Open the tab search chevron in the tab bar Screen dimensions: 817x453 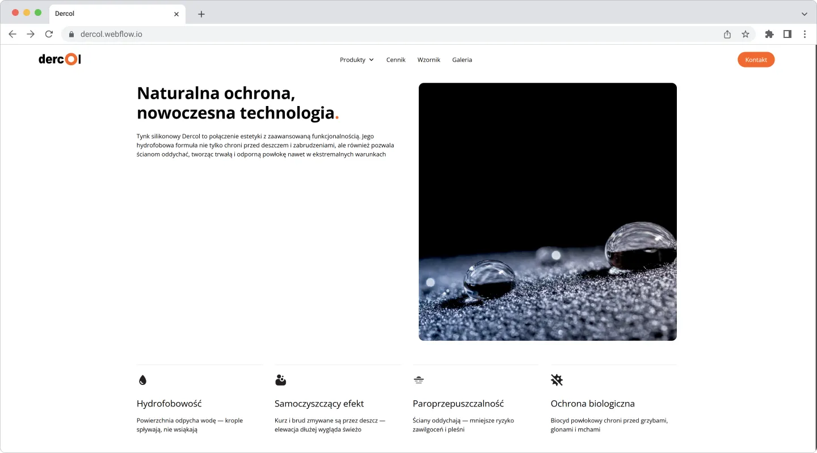click(x=804, y=14)
